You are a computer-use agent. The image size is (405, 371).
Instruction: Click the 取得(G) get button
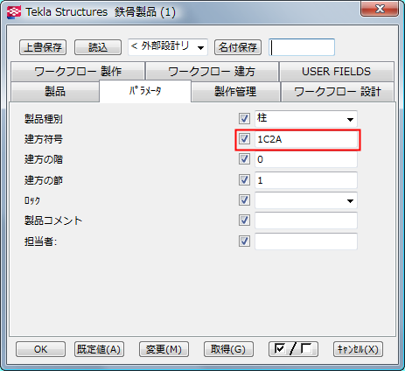coord(228,349)
